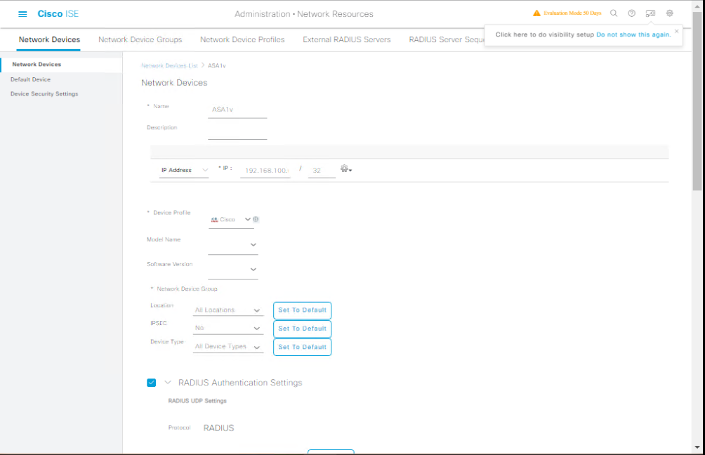
Task: Click the Network Devices List breadcrumb link
Action: click(169, 65)
